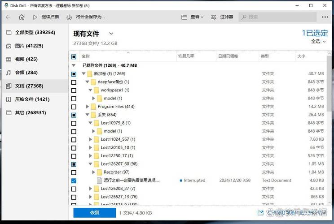This screenshot has height=224, width=334.
Task: Open the 查看 view menu
Action: click(x=197, y=17)
